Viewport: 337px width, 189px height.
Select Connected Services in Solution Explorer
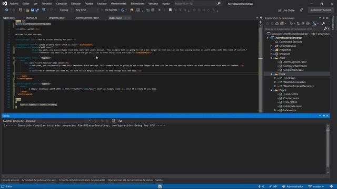(x=290, y=42)
